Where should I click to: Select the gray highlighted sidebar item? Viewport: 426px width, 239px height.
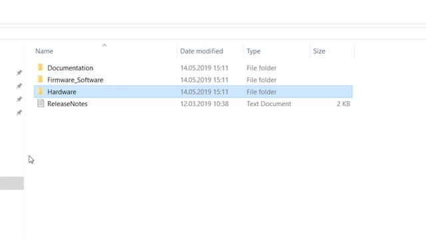(12, 183)
